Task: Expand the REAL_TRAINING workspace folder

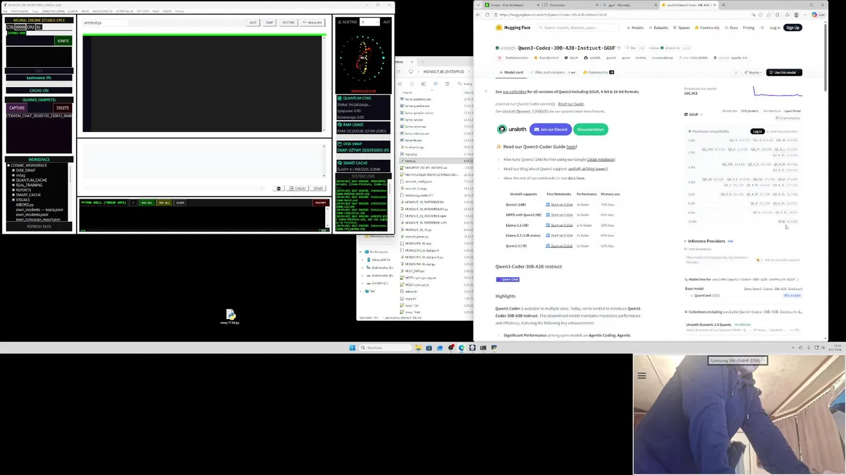Action: tap(13, 185)
